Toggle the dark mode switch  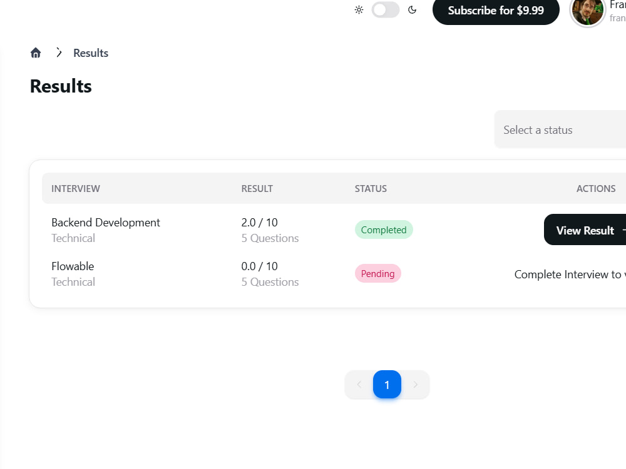(385, 10)
